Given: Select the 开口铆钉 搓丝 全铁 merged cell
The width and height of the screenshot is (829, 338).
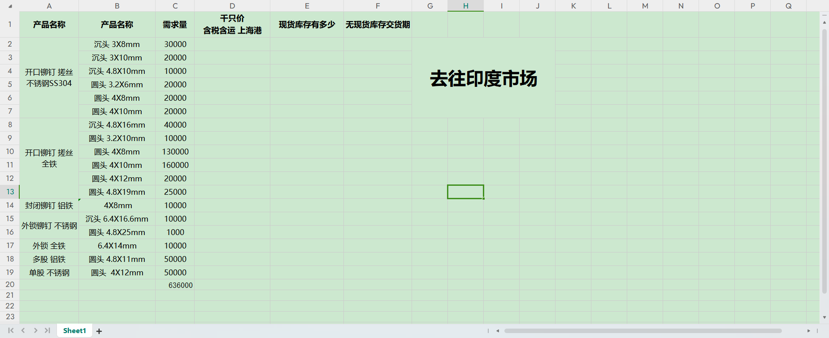Looking at the screenshot, I should tap(49, 158).
